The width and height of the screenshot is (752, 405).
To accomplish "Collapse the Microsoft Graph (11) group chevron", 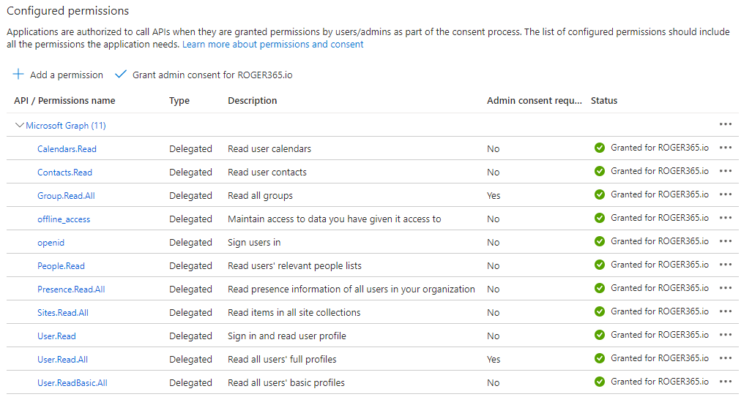I will point(19,126).
